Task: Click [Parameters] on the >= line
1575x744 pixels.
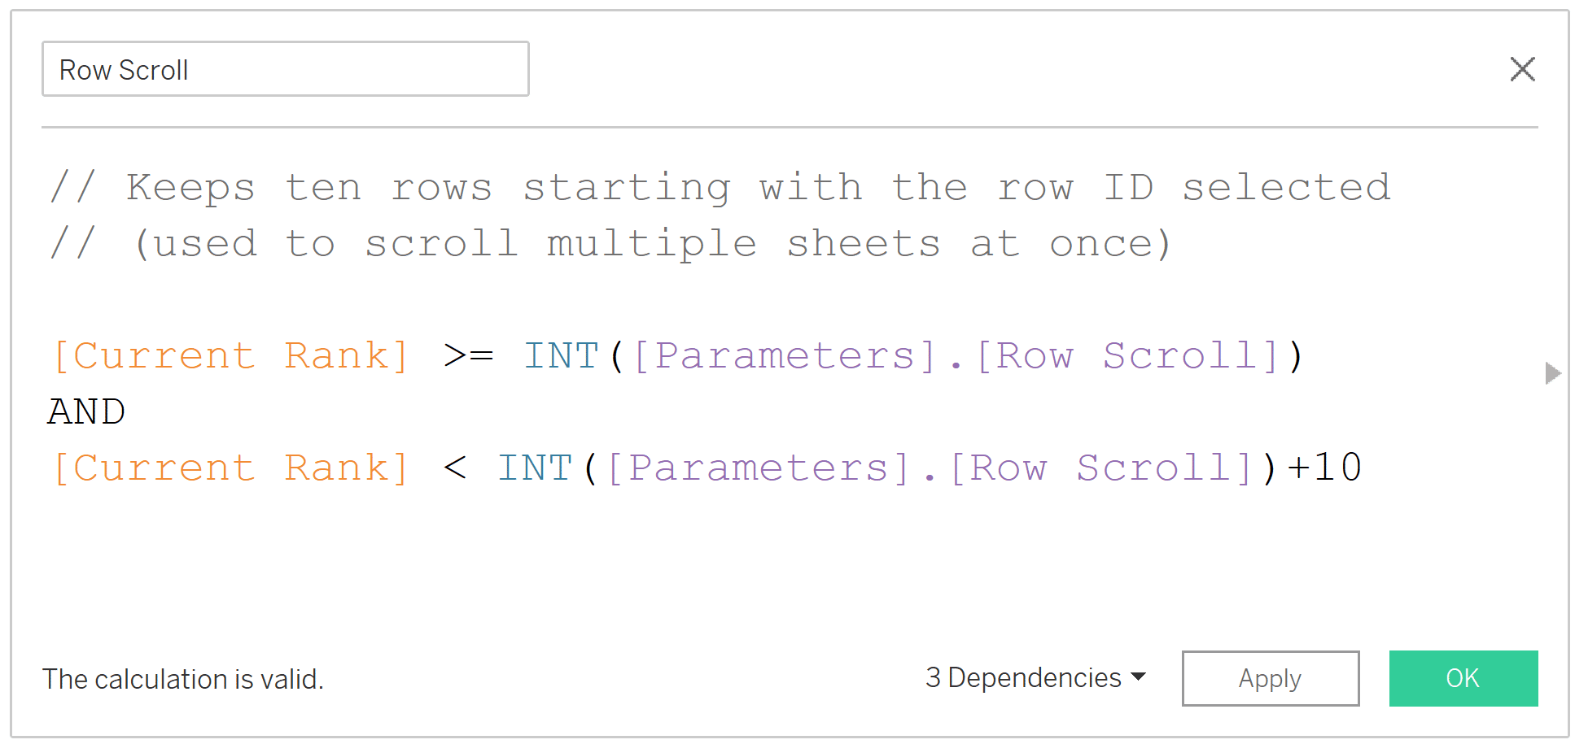Action: pyautogui.click(x=786, y=356)
